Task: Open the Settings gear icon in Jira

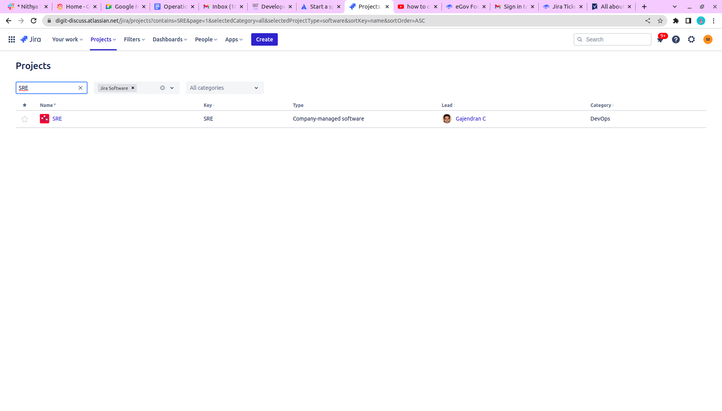Action: click(x=692, y=39)
